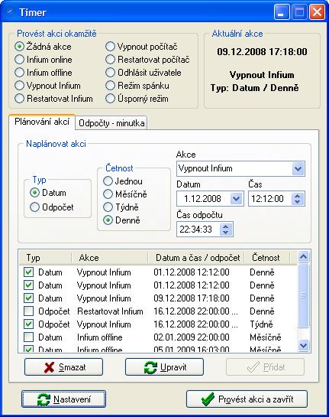Check the Restartovat Infium row checkbox
This screenshot has width=329, height=417.
pyautogui.click(x=29, y=311)
